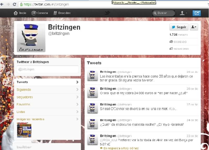Image resolution: width=209 pixels, height=150 pixels.
Task: Click the chevron on Imágenes recientes row
Action: pyautogui.click(x=77, y=119)
